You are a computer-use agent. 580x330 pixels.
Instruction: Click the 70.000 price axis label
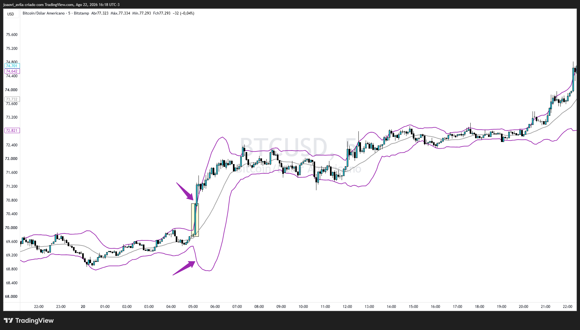[11, 228]
